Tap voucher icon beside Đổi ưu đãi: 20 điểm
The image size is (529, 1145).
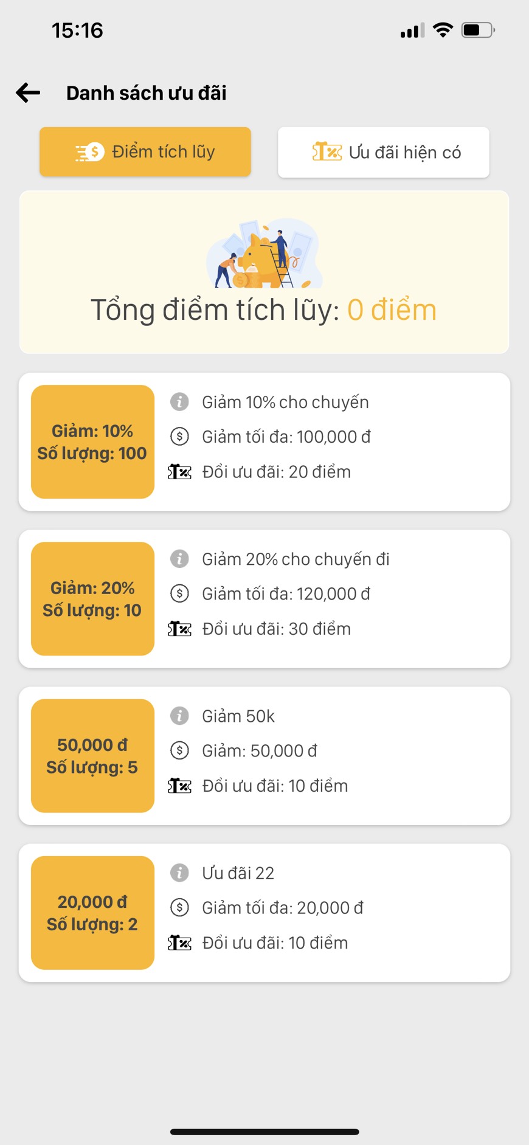179,472
